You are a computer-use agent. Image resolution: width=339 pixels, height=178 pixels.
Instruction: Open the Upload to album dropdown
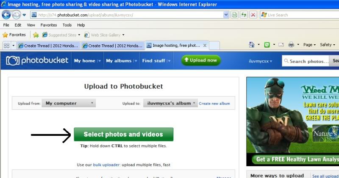click(x=170, y=103)
